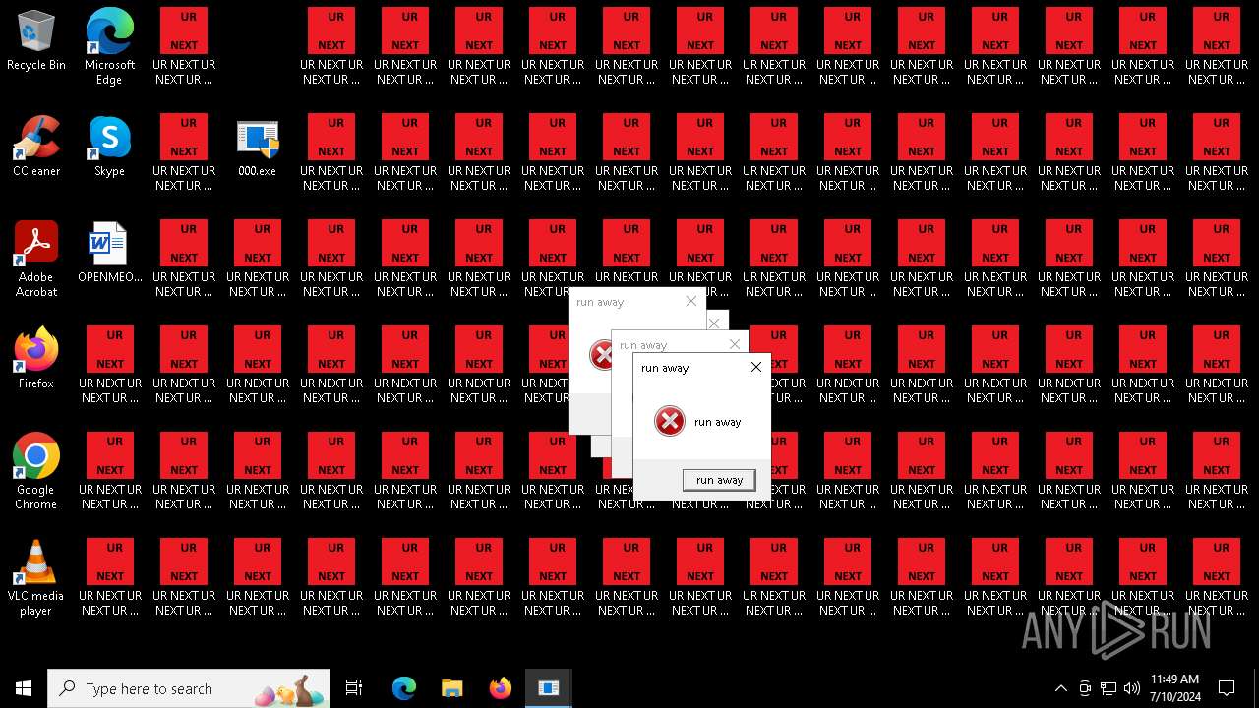Click the Meet Now tray icon
The image size is (1259, 708).
click(1085, 688)
